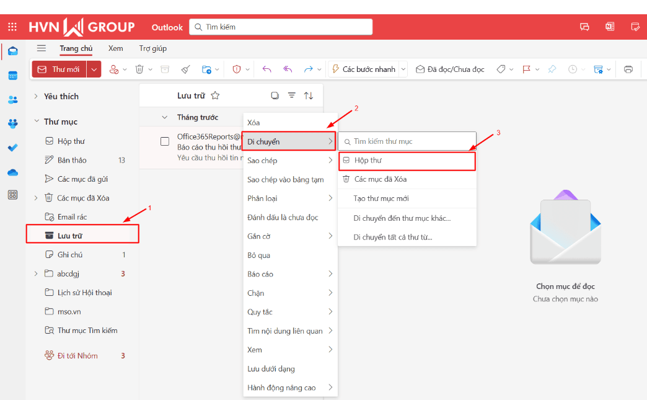Open OneDrive cloud icon in left rail

tap(13, 172)
